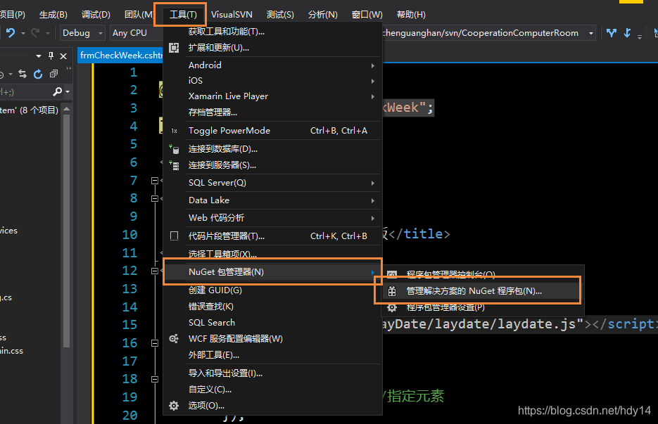The width and height of the screenshot is (658, 424).
Task: Collapse the code region at line 12
Action: [x=154, y=271]
